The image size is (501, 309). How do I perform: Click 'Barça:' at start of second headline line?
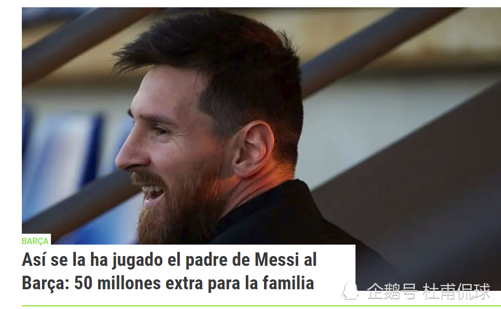tap(46, 284)
